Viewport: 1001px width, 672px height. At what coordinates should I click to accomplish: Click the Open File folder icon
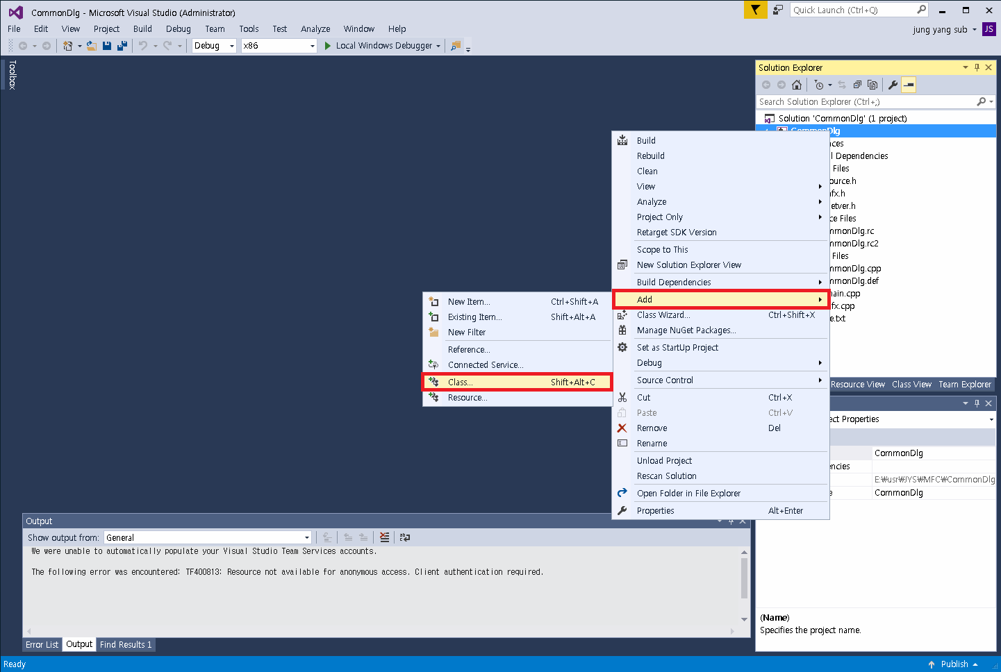[x=92, y=46]
